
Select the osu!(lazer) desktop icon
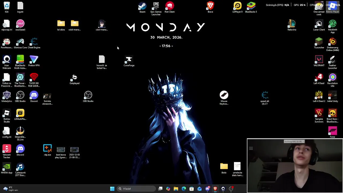pyautogui.click(x=20, y=25)
